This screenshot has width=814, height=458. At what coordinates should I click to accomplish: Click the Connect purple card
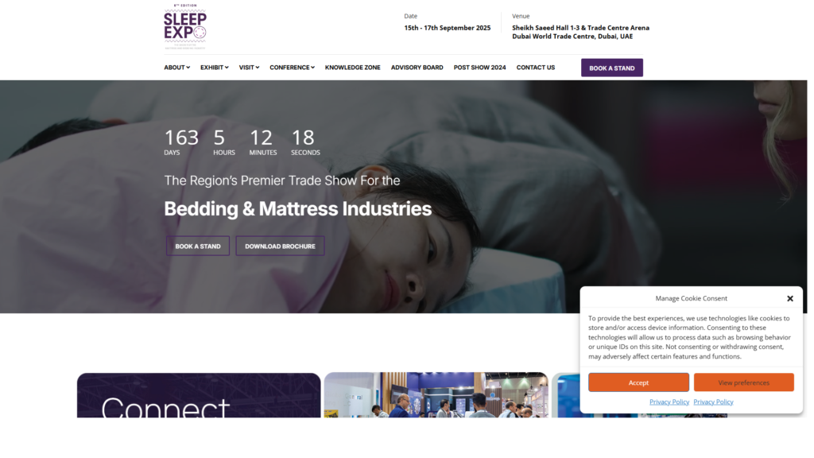(199, 395)
